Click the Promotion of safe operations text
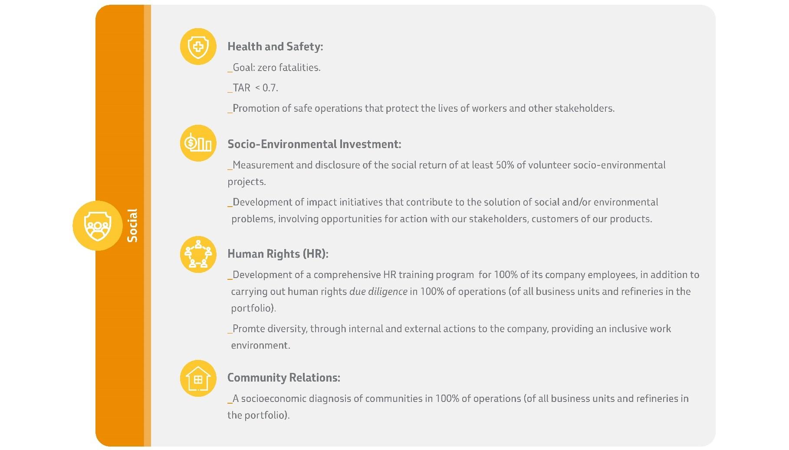The height and width of the screenshot is (450, 789). [x=421, y=108]
